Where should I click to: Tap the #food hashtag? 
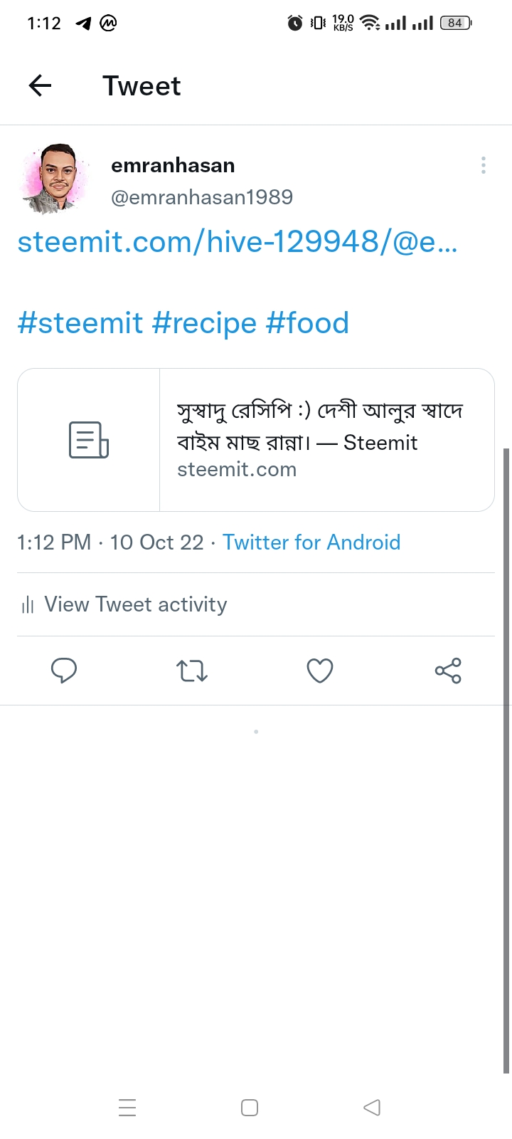tap(307, 323)
